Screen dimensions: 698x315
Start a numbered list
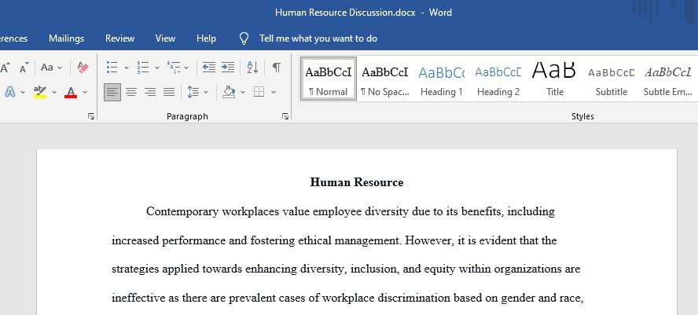click(143, 68)
